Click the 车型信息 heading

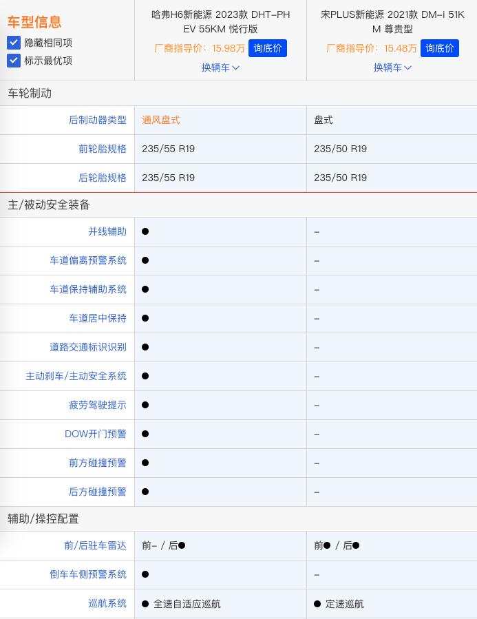click(34, 22)
